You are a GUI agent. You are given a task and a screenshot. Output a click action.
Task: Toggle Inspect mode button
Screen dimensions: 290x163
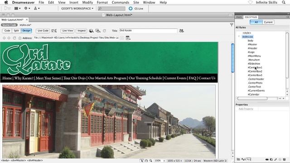[x=82, y=31]
